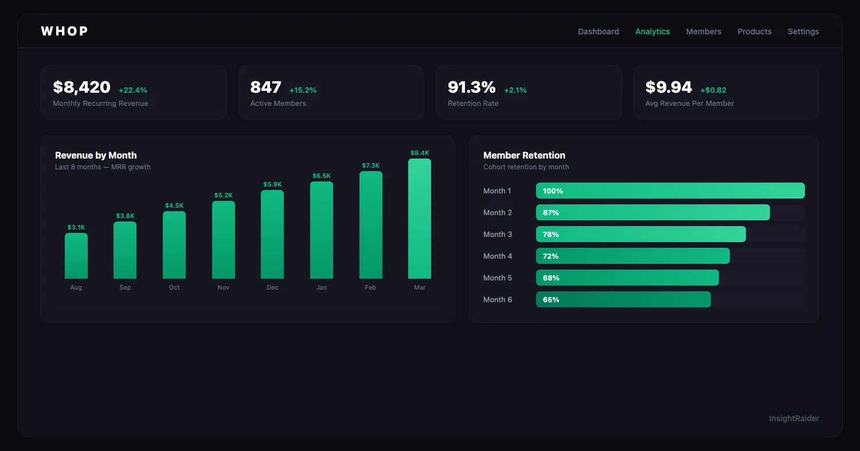Click the August $3.1K bar

[76, 256]
